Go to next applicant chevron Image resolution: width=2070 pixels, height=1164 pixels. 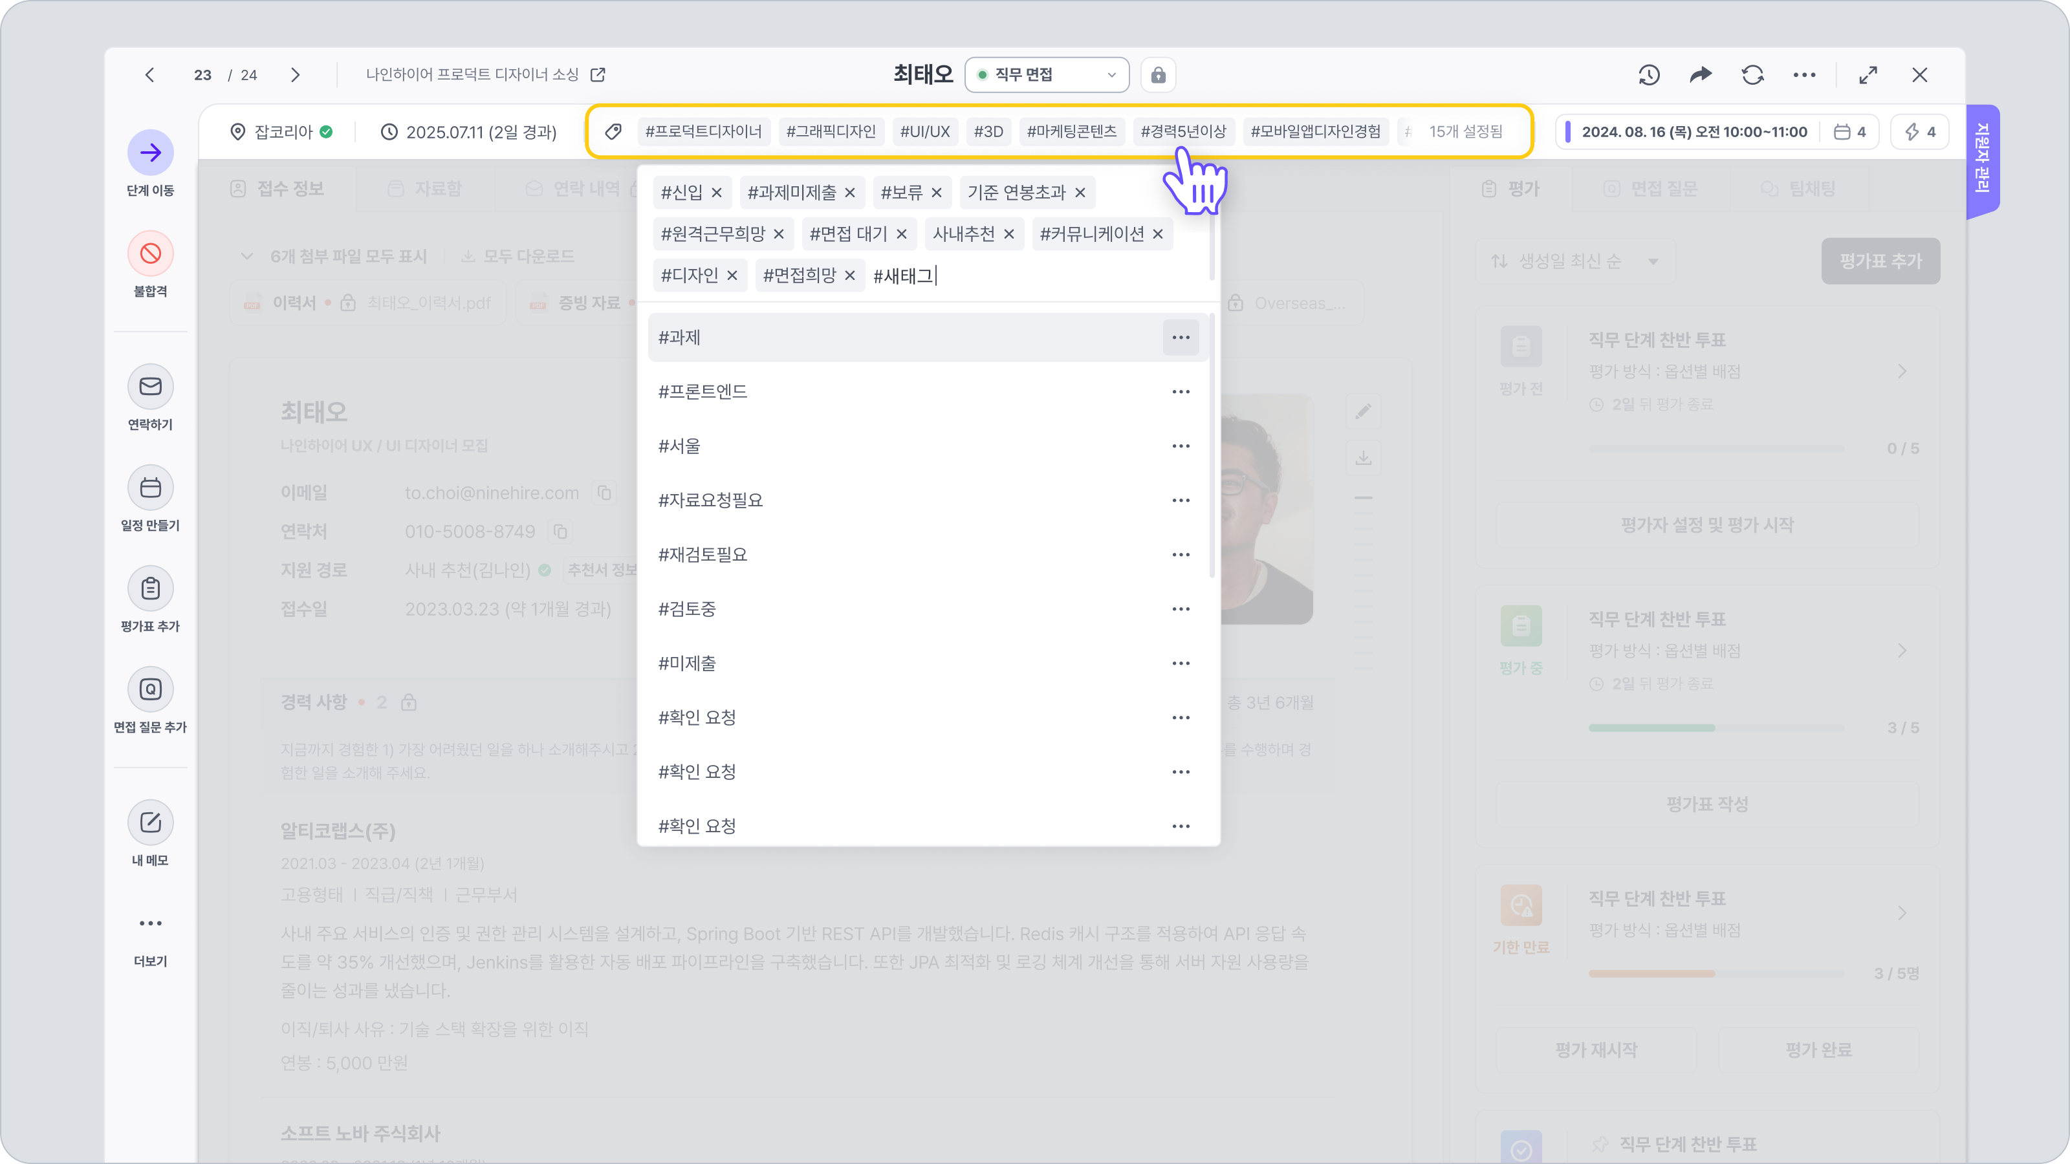click(295, 75)
